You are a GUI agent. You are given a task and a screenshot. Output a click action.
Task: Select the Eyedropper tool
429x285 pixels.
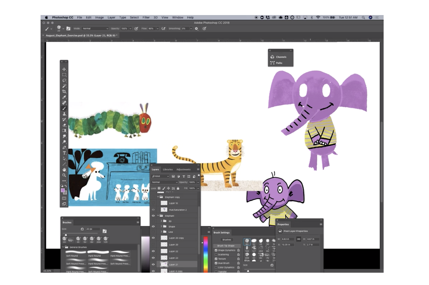tap(64, 97)
